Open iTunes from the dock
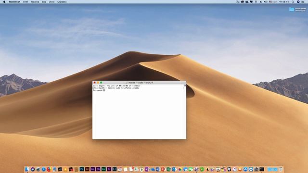This screenshot has width=308, height=173. (x=234, y=169)
